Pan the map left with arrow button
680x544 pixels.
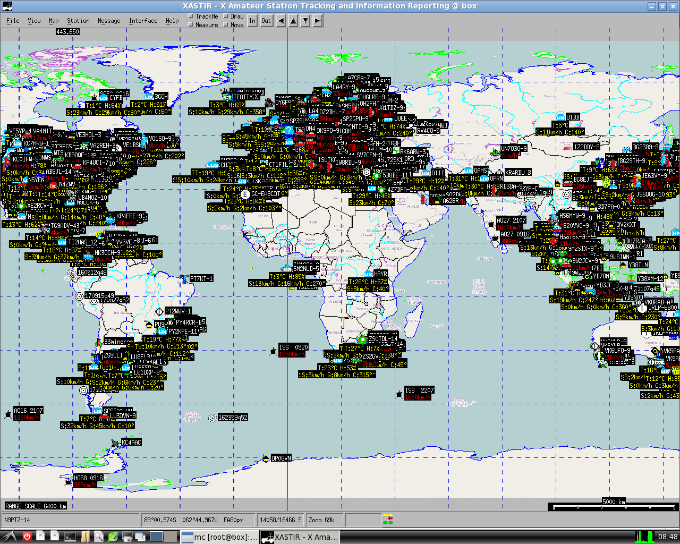pos(280,21)
